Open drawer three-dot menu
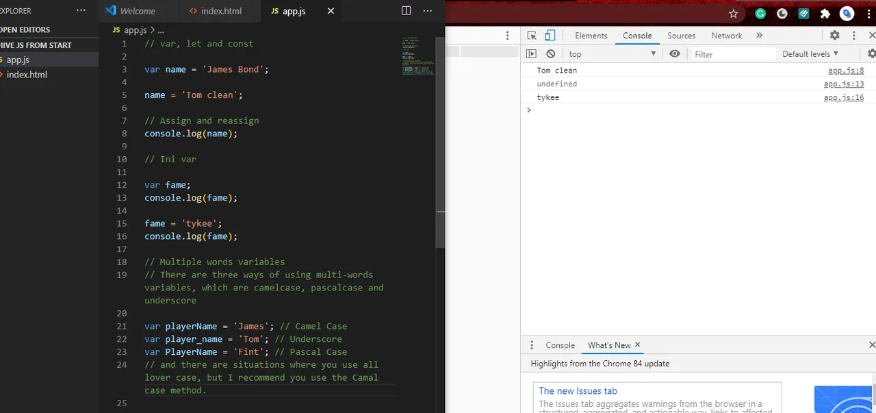Screen dimensions: 876x413 pyautogui.click(x=532, y=345)
